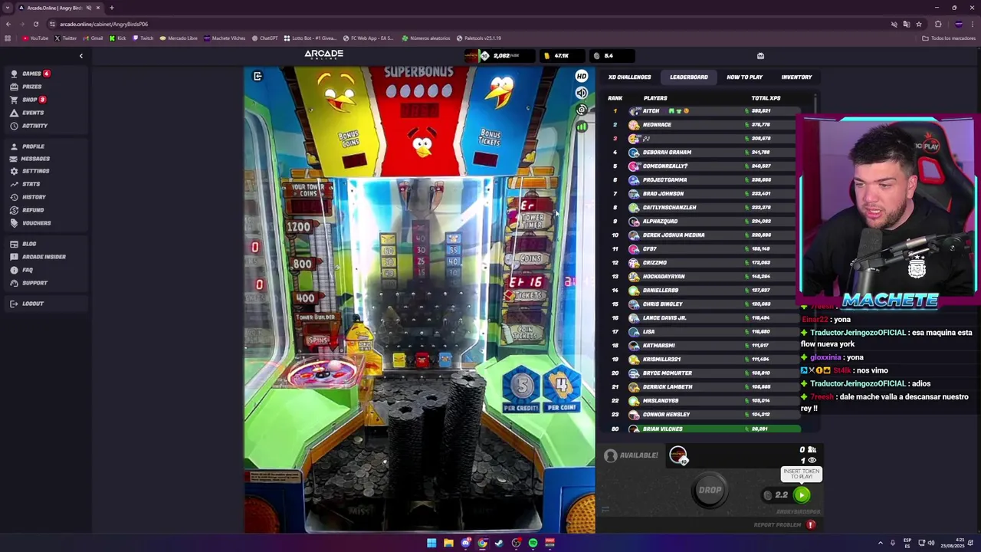Select the highlighted BRIAN VILCHES row

pos(704,429)
